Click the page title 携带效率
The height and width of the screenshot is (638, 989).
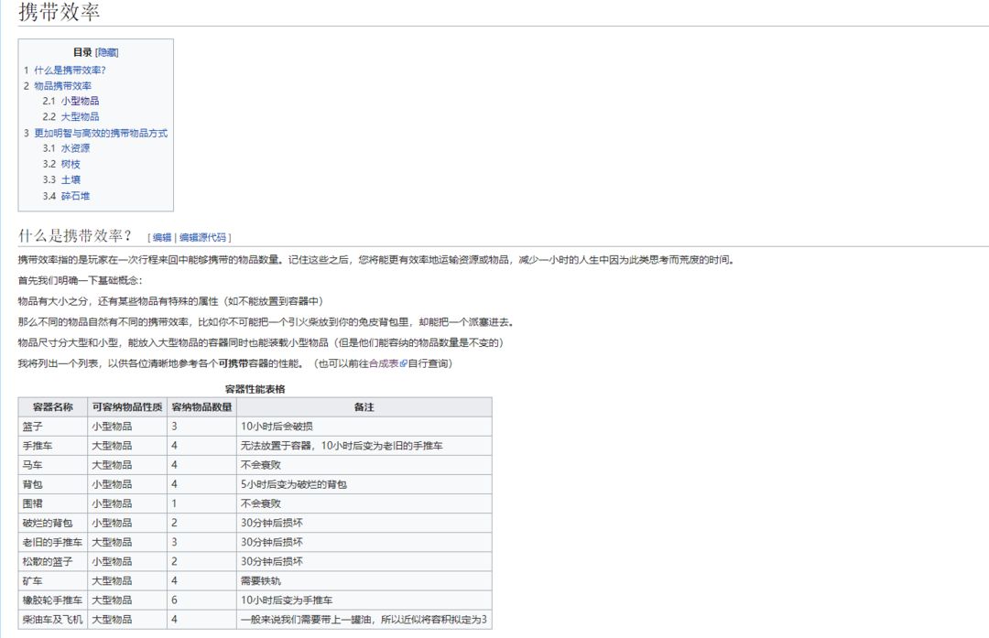pos(60,12)
